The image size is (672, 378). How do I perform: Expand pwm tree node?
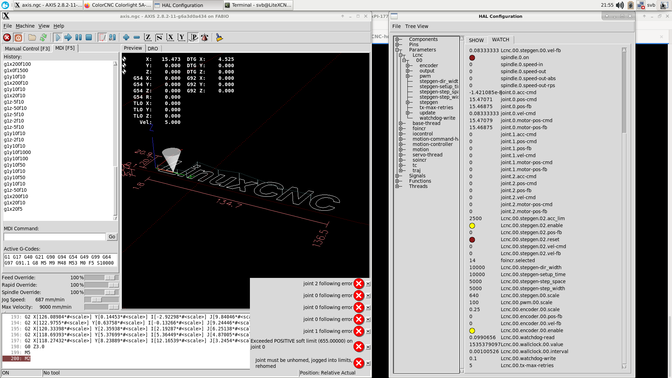tap(408, 76)
